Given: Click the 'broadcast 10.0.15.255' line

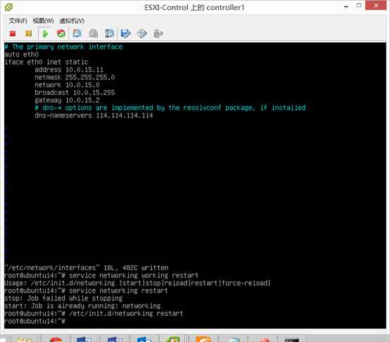Looking at the screenshot, I should [75, 92].
